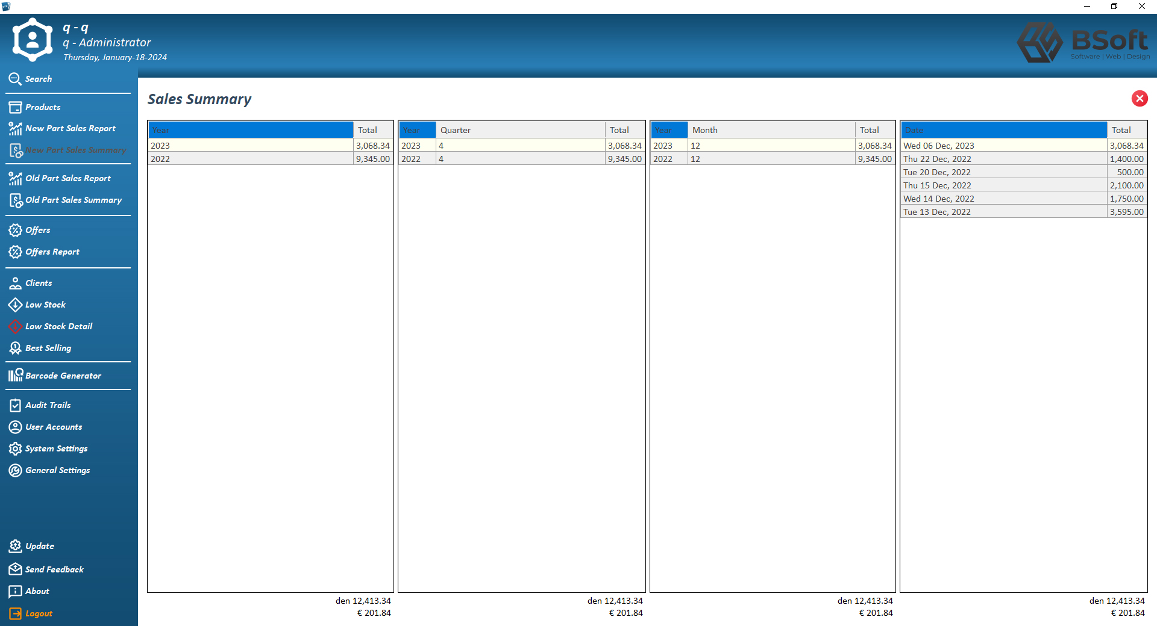Sort by Year header in yearly table

pyautogui.click(x=251, y=130)
